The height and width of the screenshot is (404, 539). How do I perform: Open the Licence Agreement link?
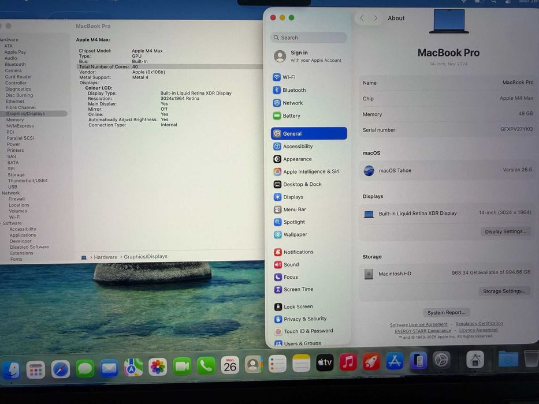coord(478,330)
